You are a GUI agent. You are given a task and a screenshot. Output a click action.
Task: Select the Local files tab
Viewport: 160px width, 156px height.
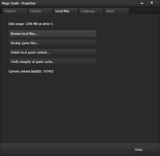pos(66,11)
